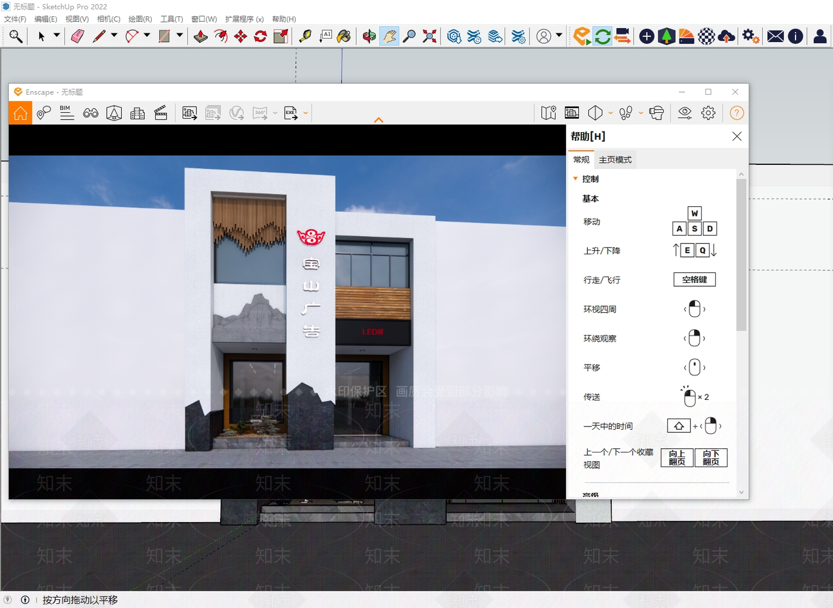
Task: Select the 常规 tab
Action: point(581,160)
